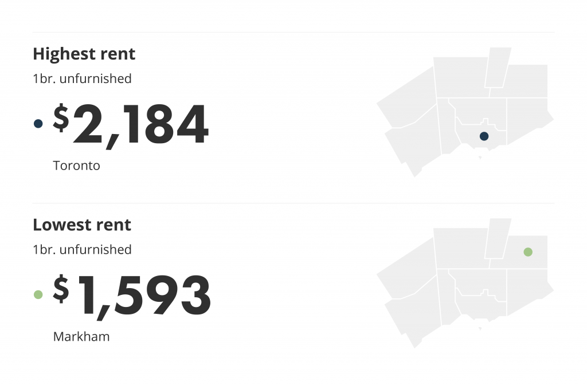Click the tall narrow top region, lower map
Image resolution: width=587 pixels, height=386 pixels.
pyautogui.click(x=498, y=238)
